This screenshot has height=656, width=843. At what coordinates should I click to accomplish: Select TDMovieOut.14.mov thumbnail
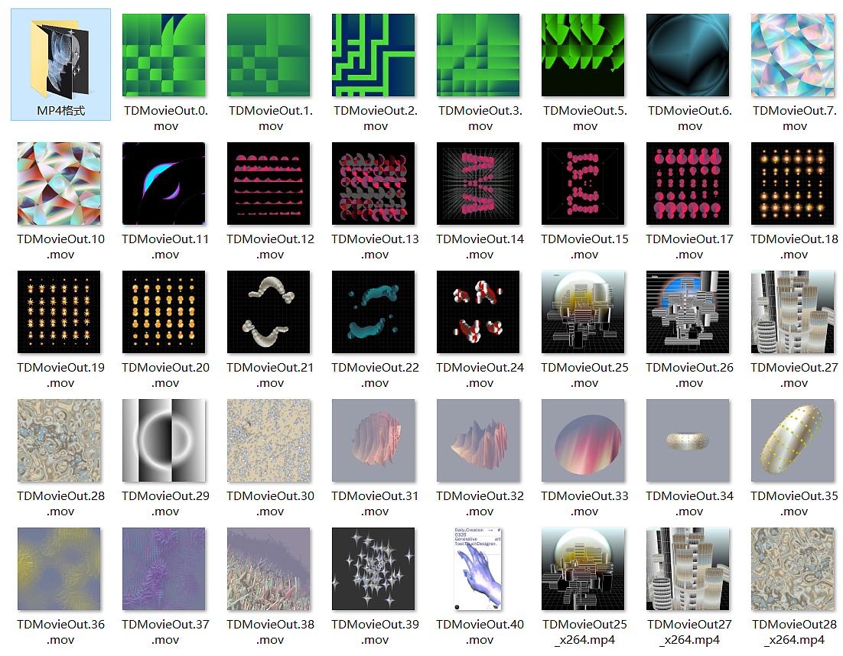478,183
